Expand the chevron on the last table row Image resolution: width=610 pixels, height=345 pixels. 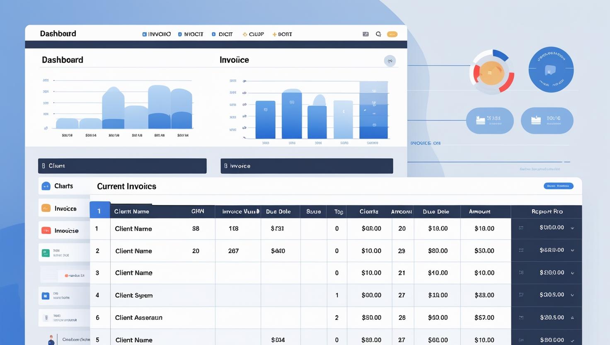coord(573,340)
